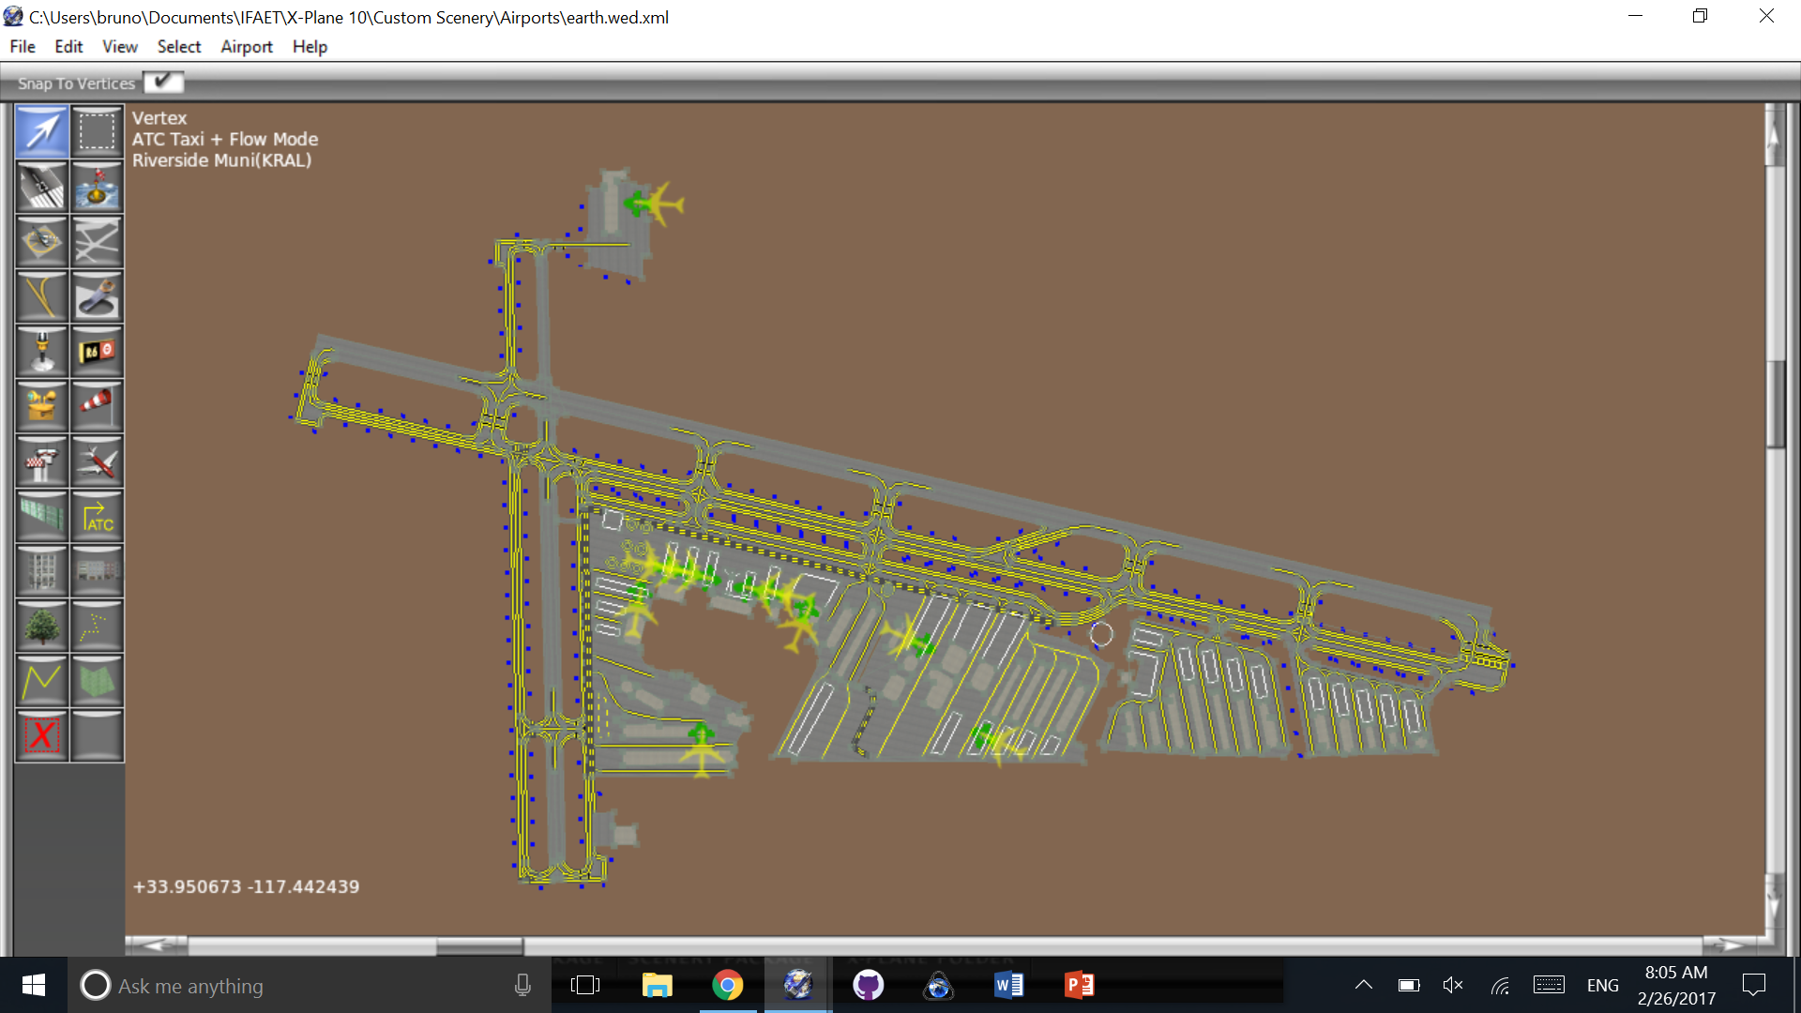Click the horizontal scrollbar thumb
1801x1013 pixels.
[479, 945]
